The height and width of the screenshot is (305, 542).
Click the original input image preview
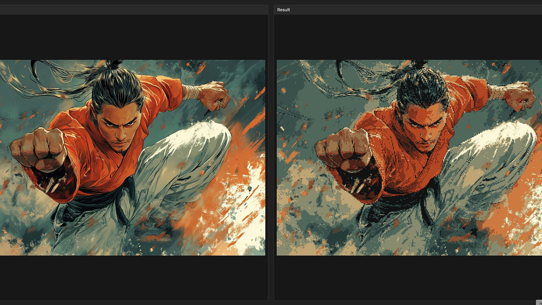tap(133, 158)
